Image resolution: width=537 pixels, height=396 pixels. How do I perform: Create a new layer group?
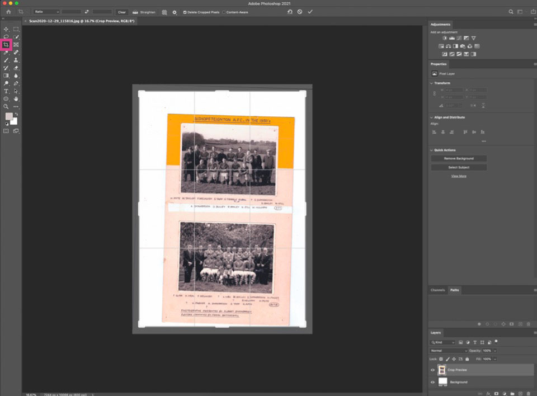point(512,394)
